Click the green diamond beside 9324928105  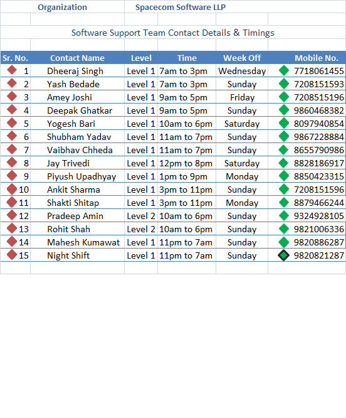pyautogui.click(x=284, y=215)
